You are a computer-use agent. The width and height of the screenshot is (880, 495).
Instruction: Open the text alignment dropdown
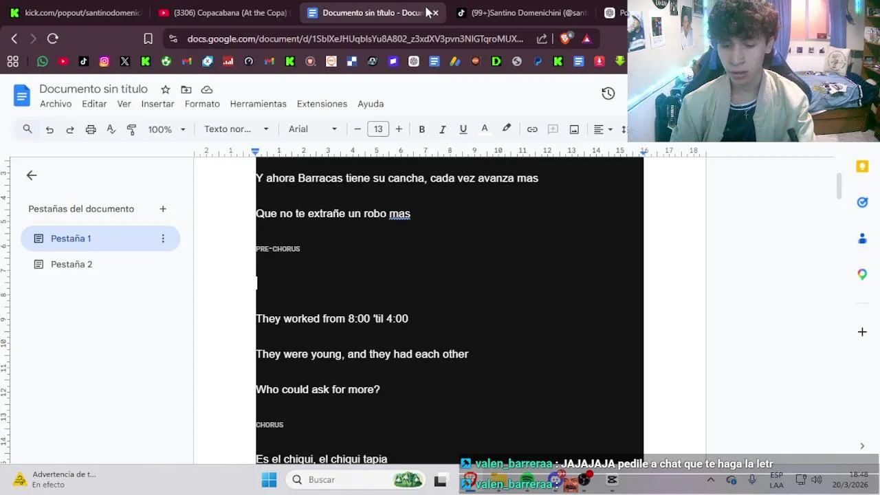click(603, 129)
